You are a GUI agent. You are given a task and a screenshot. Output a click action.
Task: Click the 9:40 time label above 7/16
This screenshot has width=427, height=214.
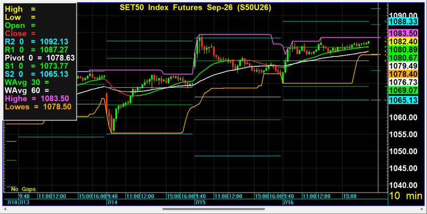click(289, 196)
